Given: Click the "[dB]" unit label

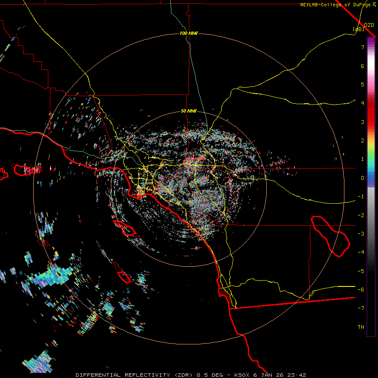Looking at the screenshot, I should [x=359, y=29].
